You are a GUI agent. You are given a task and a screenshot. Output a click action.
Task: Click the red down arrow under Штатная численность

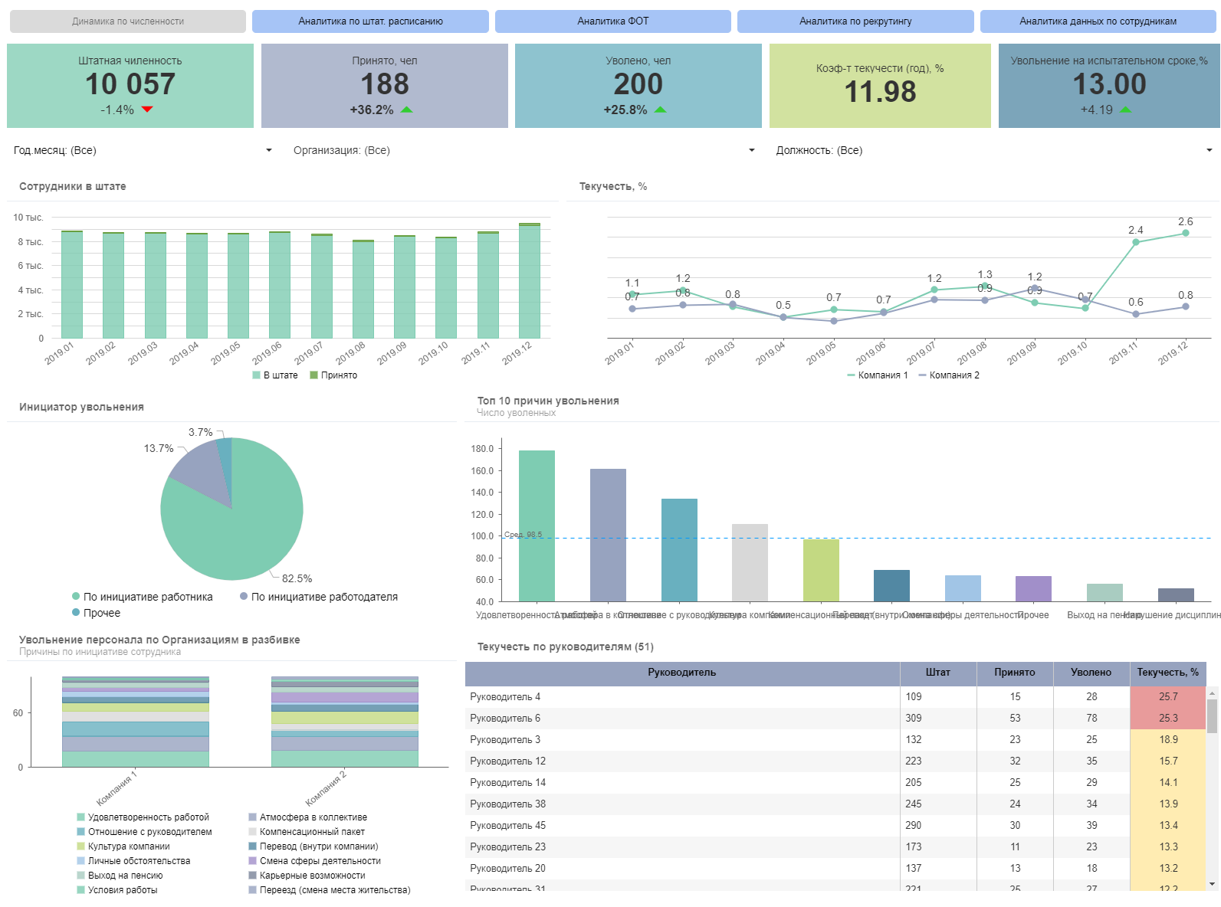pos(147,110)
